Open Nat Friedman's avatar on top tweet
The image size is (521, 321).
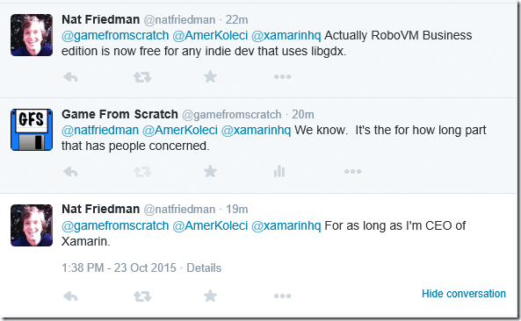32,35
